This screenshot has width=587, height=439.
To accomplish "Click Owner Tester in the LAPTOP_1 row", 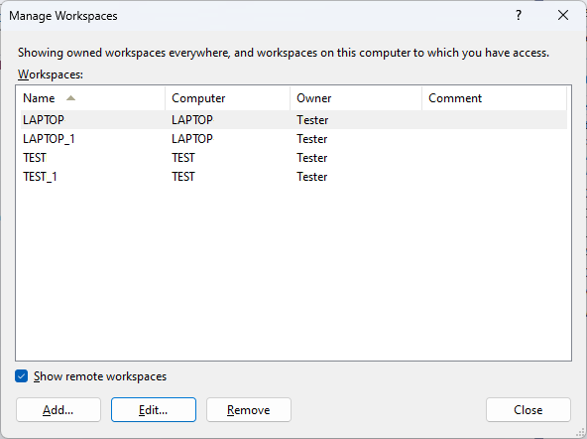I will click(x=312, y=139).
